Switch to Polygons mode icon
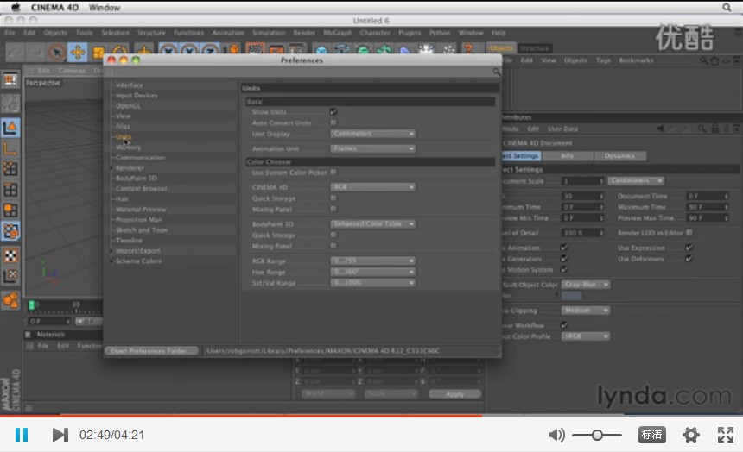743x452 pixels. pos(10,210)
